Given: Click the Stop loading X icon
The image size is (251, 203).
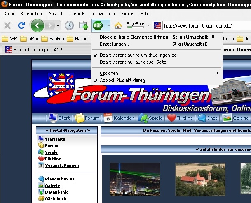Looking at the screenshot, I should click(x=7, y=25).
